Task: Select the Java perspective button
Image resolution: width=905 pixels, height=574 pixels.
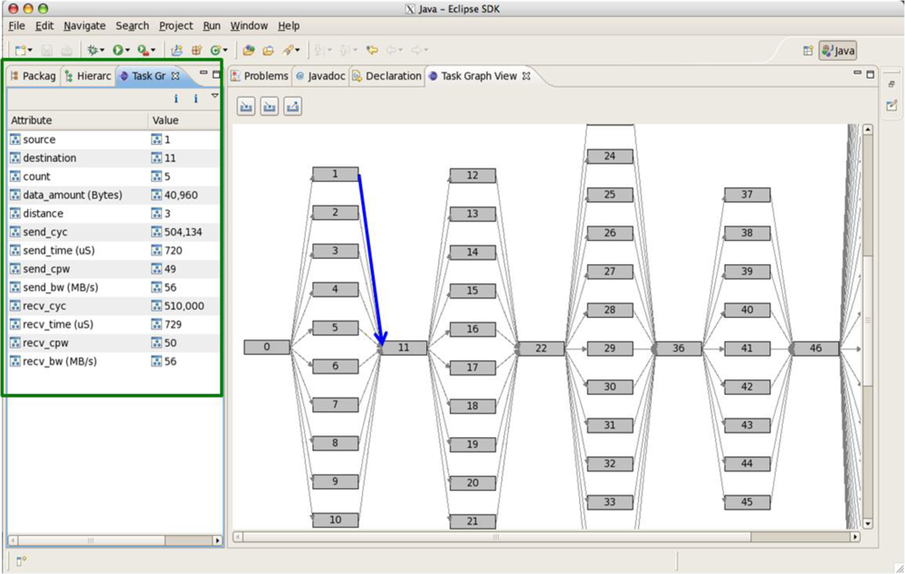Action: (837, 51)
